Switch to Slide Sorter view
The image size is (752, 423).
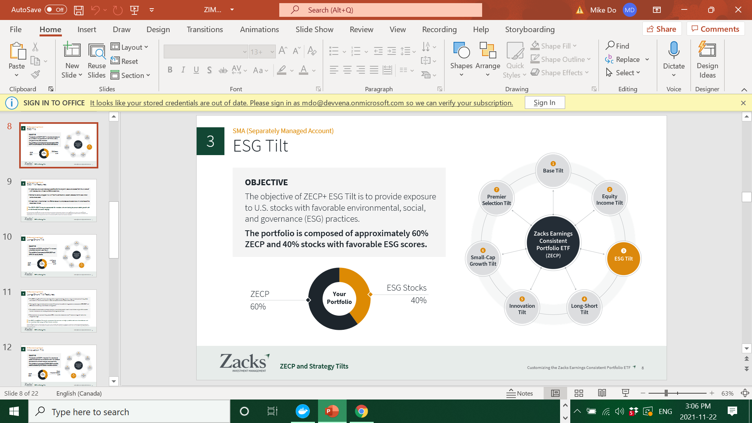pyautogui.click(x=579, y=393)
